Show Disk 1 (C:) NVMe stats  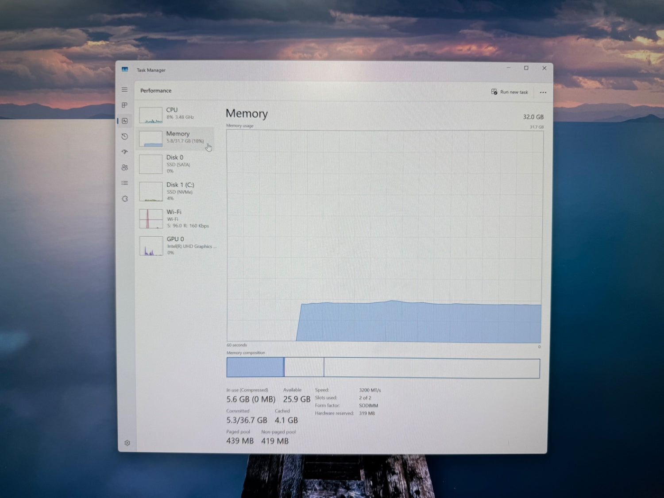click(x=176, y=191)
